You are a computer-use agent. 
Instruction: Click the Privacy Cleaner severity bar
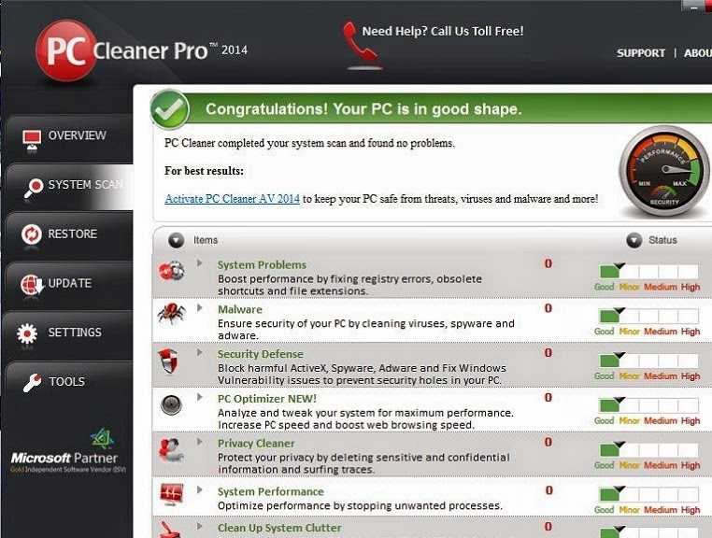(648, 449)
